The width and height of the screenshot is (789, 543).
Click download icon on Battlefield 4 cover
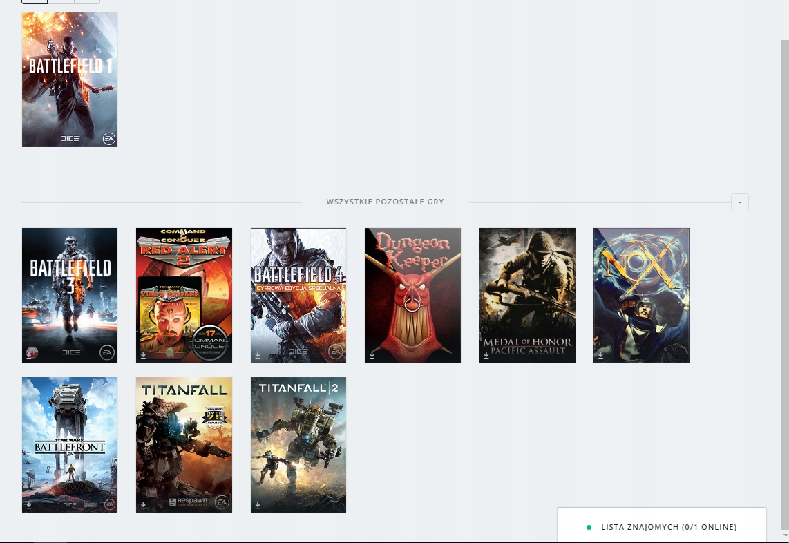258,355
